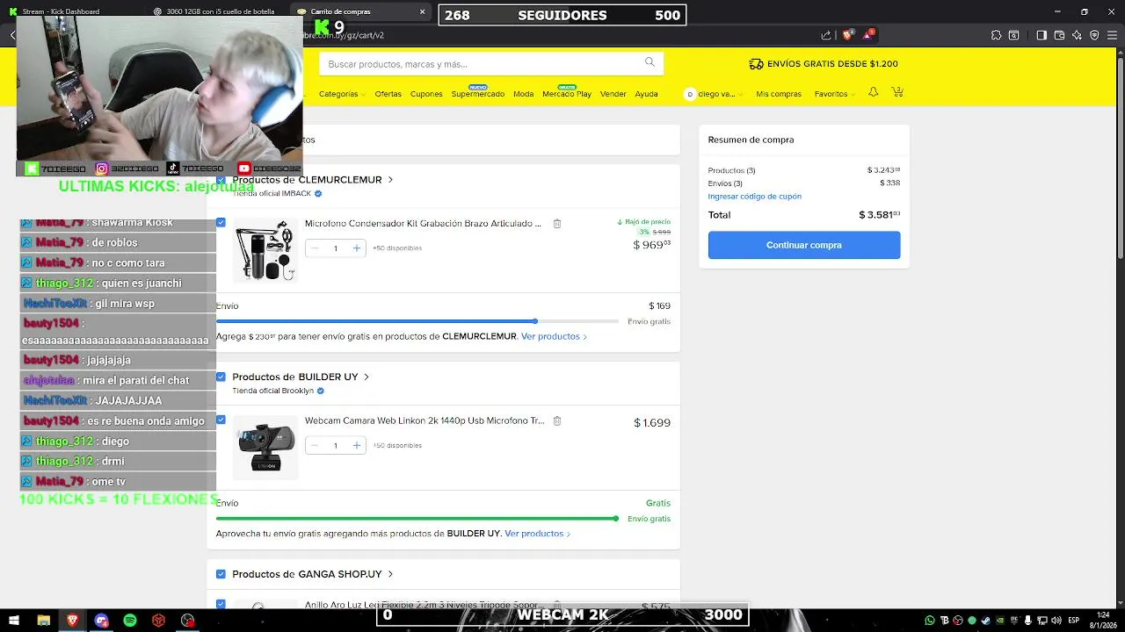Uncheck the Webcam Linkon item checkbox
Viewport: 1125px width, 632px height.
click(x=221, y=420)
